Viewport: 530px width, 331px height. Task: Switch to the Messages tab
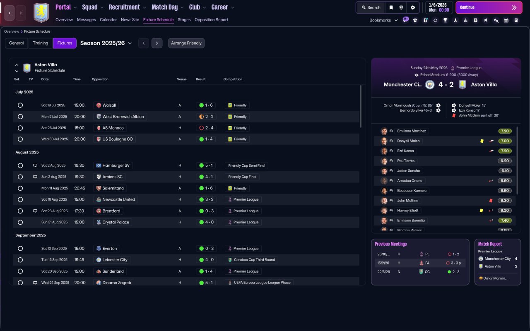(x=86, y=20)
